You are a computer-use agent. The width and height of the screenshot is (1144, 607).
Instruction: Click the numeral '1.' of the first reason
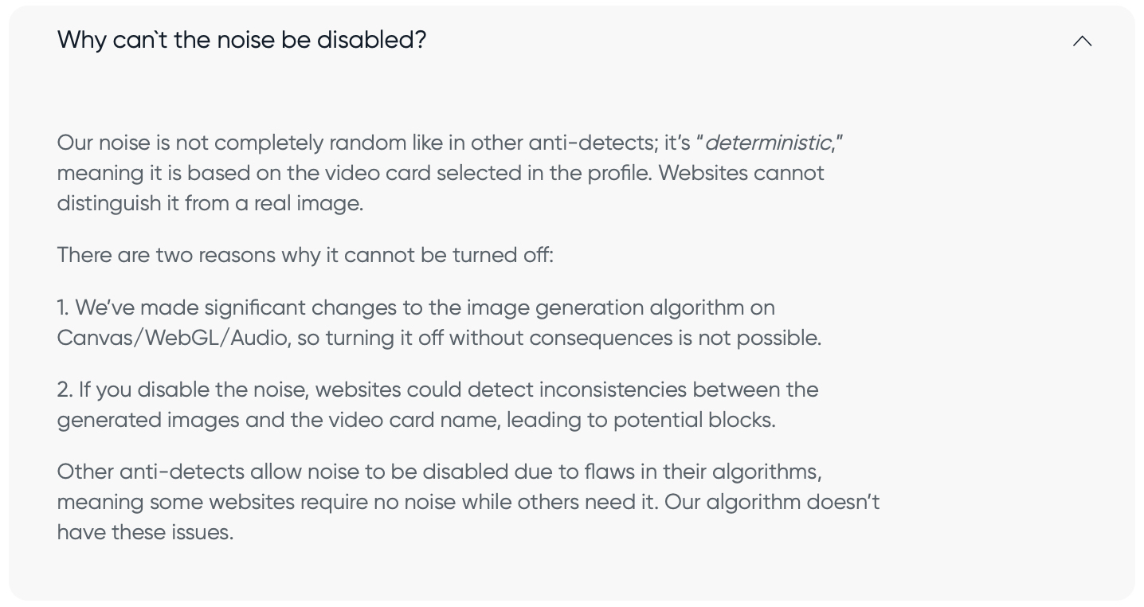(x=63, y=307)
